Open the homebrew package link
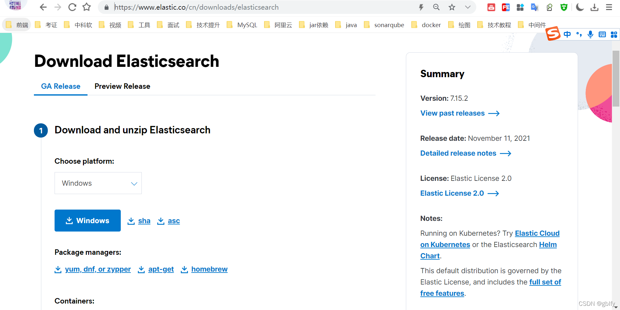Screen dimensions: 620x310 [x=204, y=269]
